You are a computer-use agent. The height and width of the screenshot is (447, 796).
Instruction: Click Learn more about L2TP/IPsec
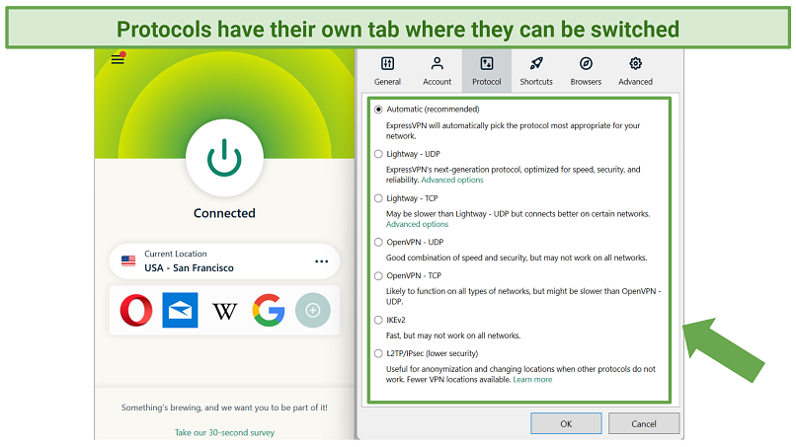[532, 380]
